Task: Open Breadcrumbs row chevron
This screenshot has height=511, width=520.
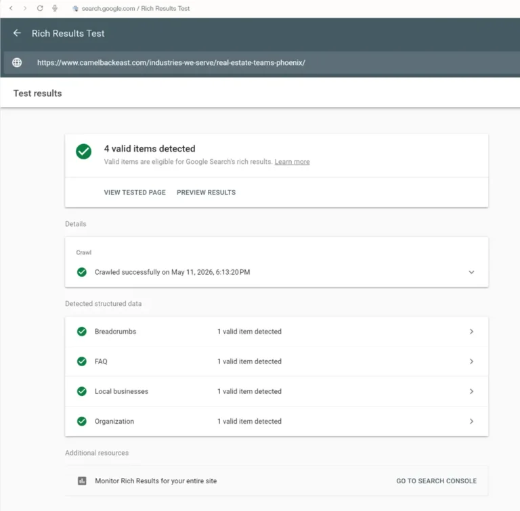Action: tap(471, 332)
